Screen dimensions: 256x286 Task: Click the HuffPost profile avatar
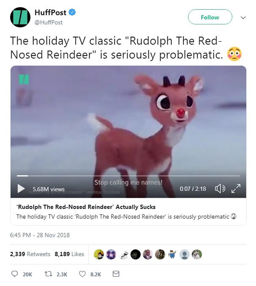(x=20, y=17)
